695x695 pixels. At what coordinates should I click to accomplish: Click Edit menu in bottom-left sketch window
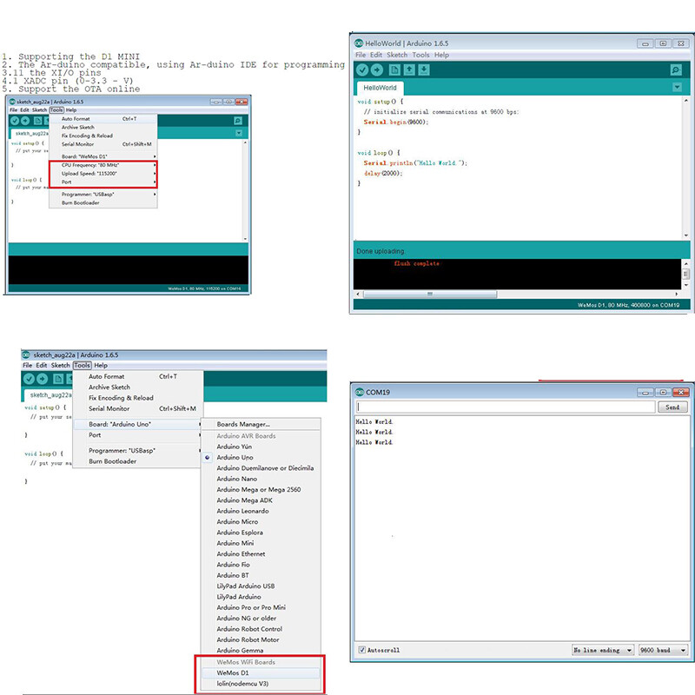[x=41, y=365]
